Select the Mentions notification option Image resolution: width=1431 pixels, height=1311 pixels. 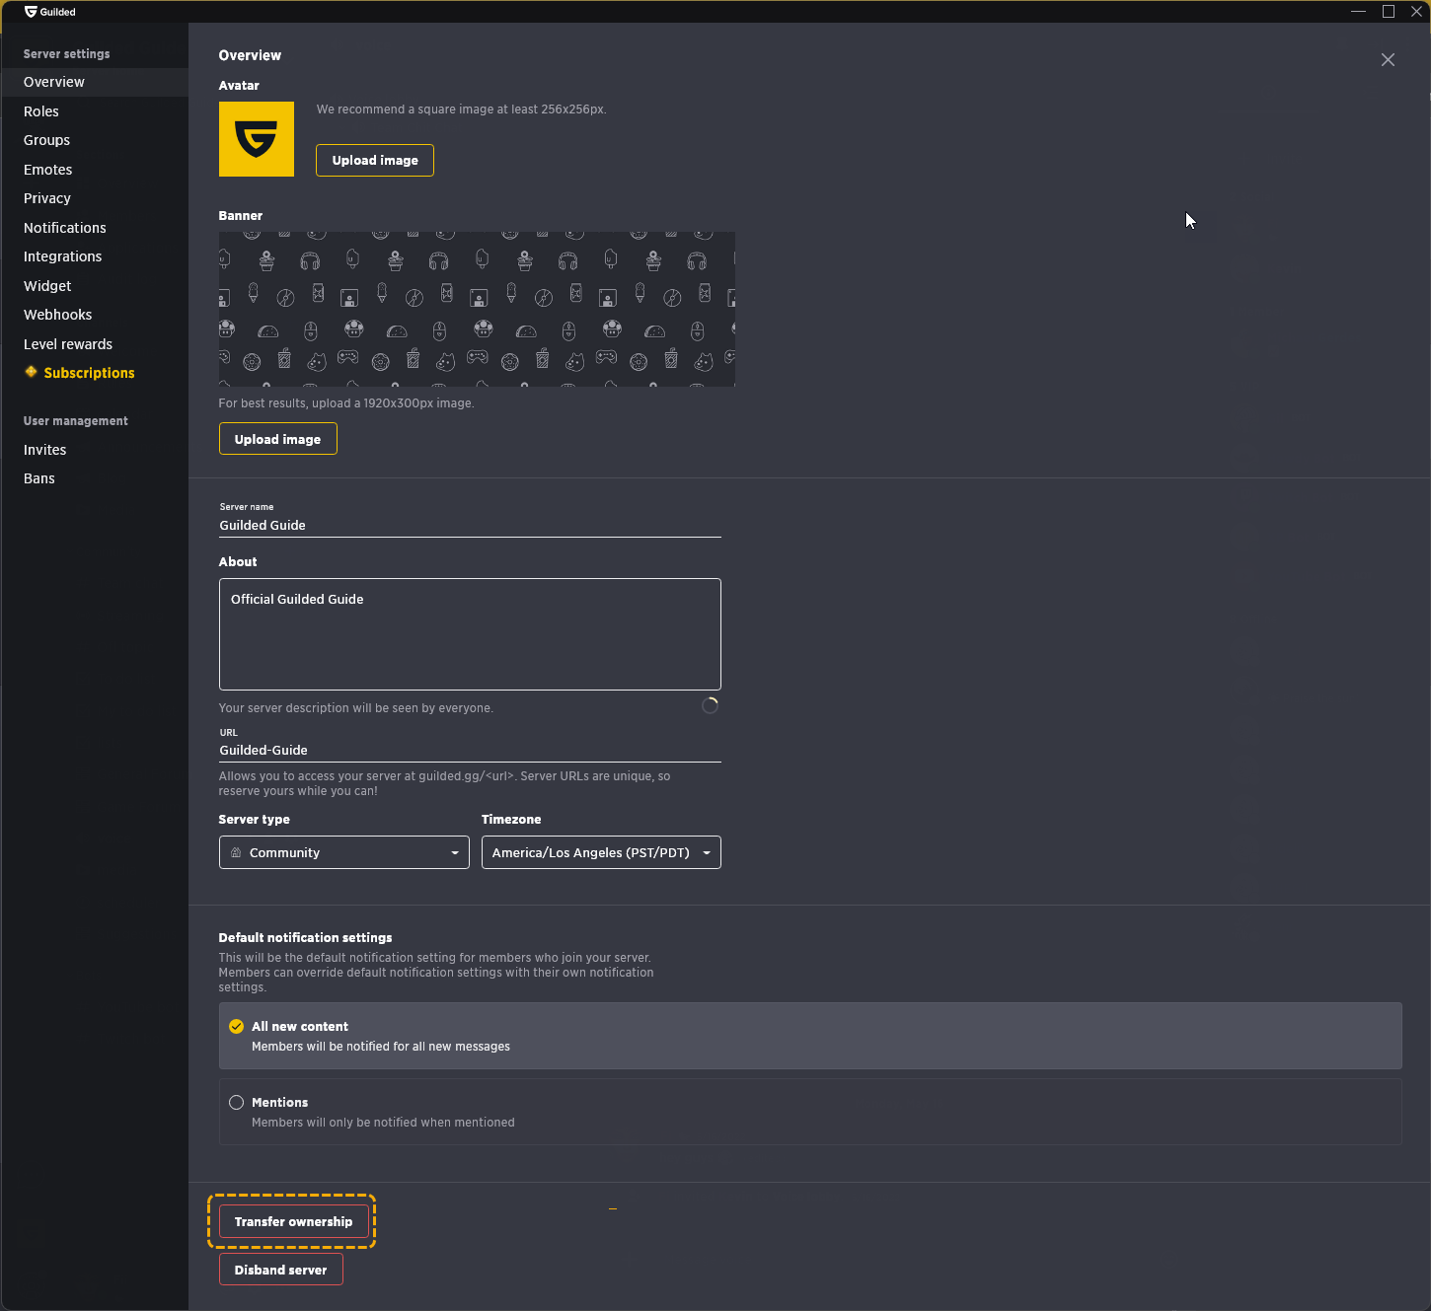click(810, 1112)
